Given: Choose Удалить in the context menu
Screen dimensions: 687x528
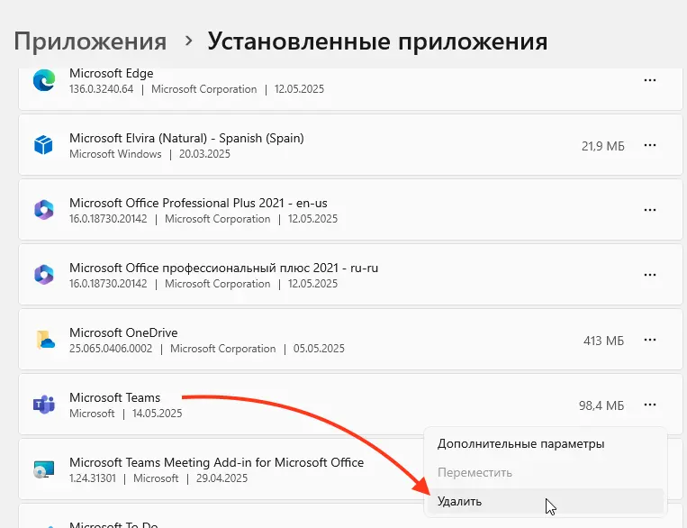Looking at the screenshot, I should [545, 501].
